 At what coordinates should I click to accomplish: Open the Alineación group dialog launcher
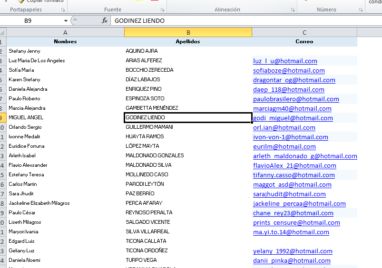tap(293, 10)
